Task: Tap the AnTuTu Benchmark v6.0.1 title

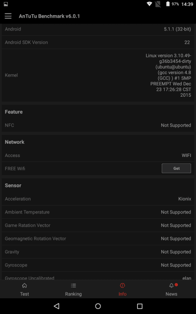Action: [49, 16]
